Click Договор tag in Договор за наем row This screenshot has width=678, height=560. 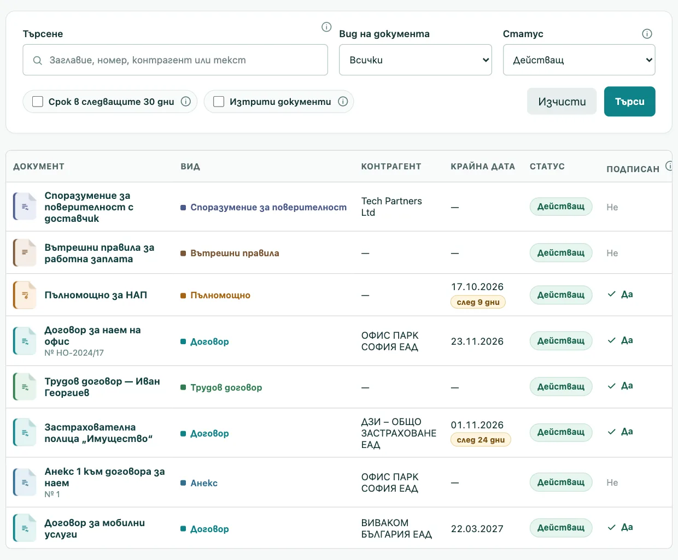204,341
